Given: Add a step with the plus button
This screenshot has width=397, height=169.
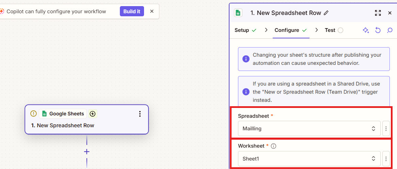Looking at the screenshot, I should [86, 152].
